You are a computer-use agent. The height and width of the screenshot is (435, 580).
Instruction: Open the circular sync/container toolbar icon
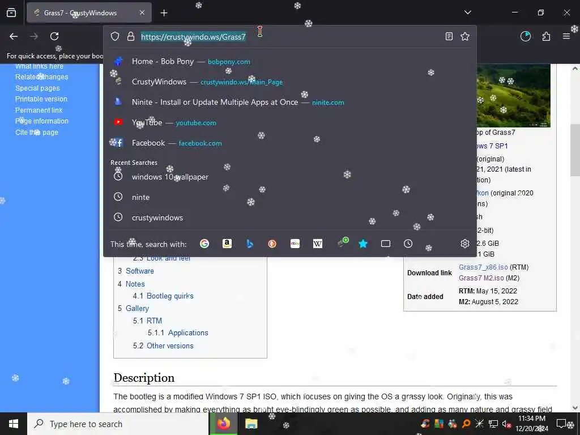526,36
